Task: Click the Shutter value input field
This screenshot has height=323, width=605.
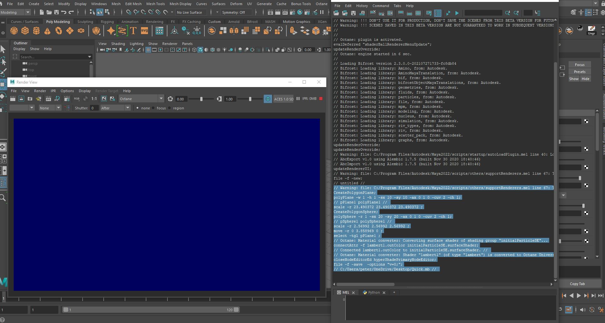Action: click(x=94, y=108)
